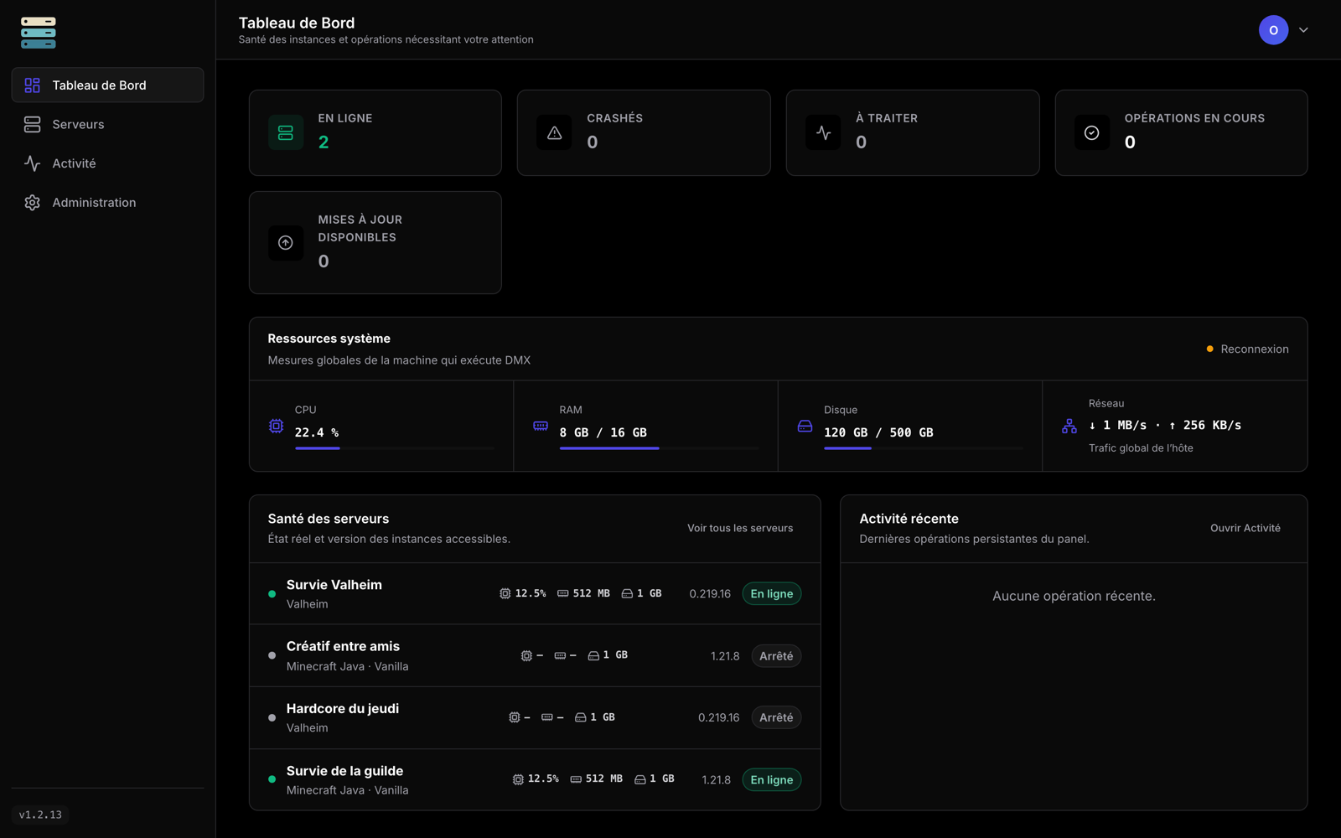1341x838 pixels.
Task: Click En ligne badge for Survie Valheim
Action: point(772,593)
